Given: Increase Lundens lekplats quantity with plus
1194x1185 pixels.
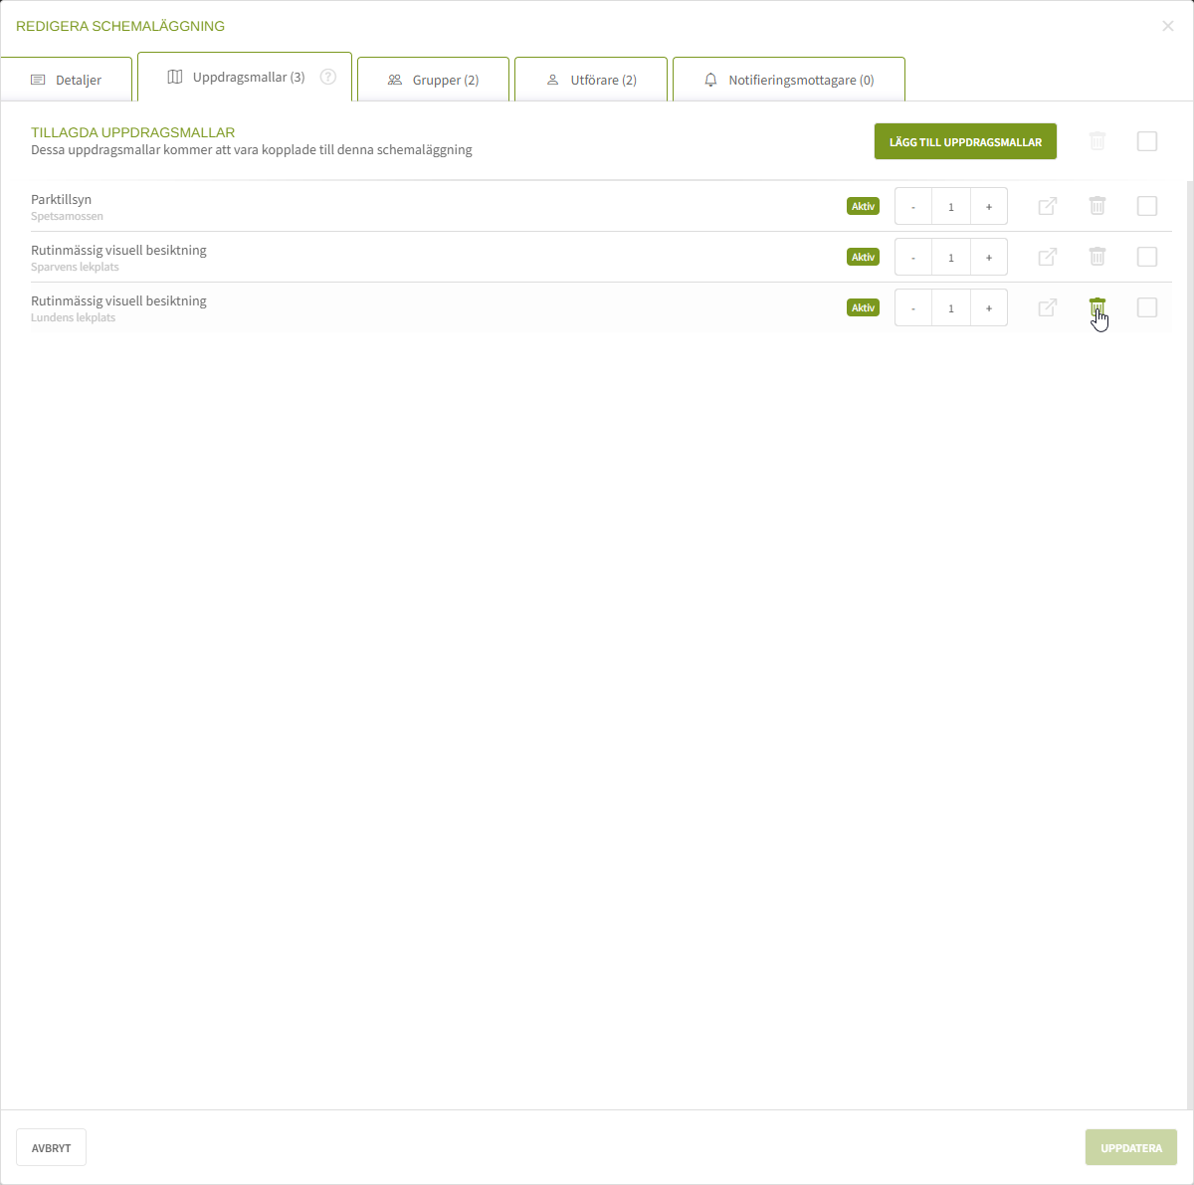Looking at the screenshot, I should [x=988, y=308].
